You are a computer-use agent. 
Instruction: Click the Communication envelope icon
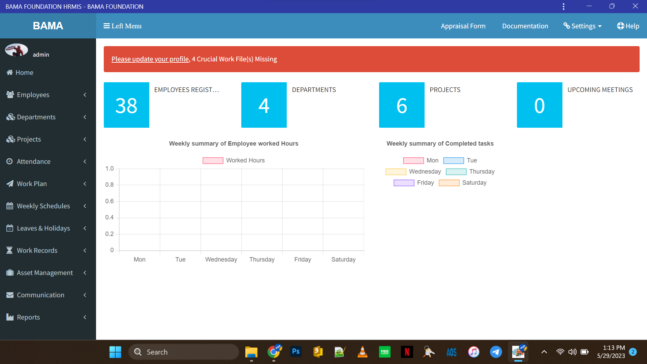click(x=10, y=295)
